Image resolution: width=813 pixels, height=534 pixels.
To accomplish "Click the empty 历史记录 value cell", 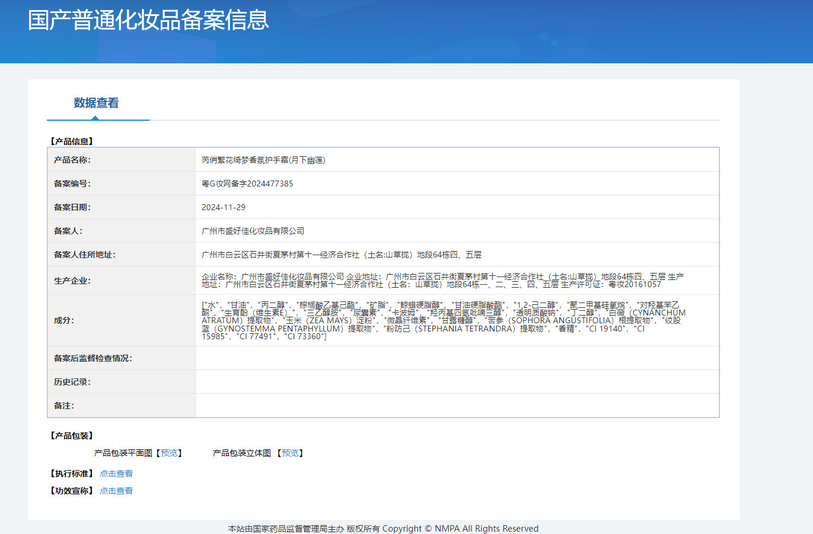I will coord(457,382).
